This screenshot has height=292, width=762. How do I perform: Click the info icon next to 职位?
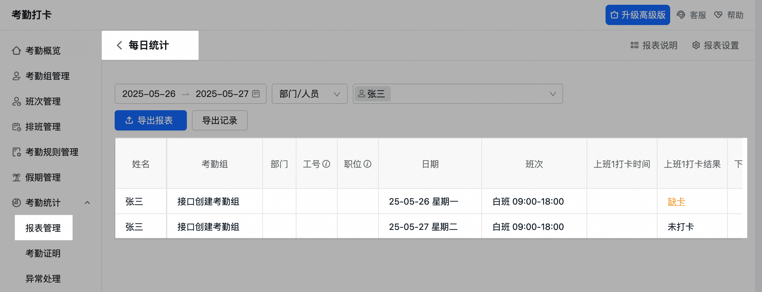(x=367, y=164)
